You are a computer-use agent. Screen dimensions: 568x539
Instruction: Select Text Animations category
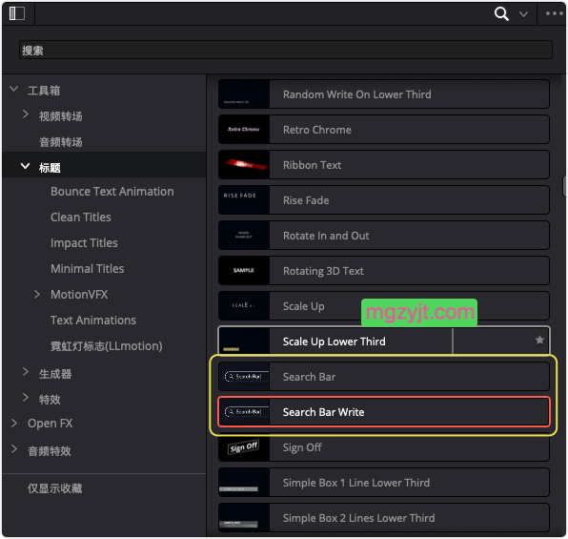(x=93, y=320)
